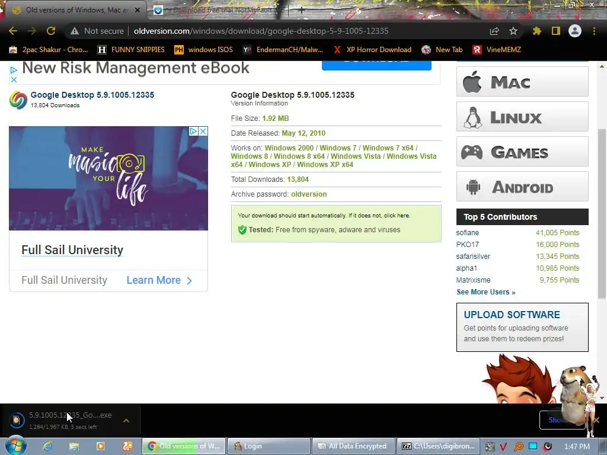Open XP Horror Download bookmark
607x455 pixels.
372,50
